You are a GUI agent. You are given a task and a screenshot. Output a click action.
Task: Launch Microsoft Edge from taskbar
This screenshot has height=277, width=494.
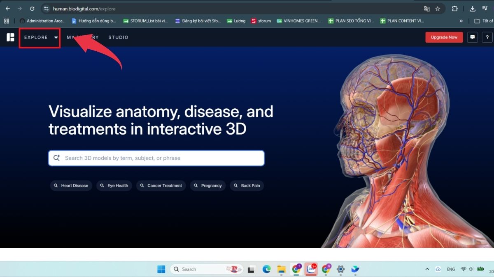[x=266, y=269]
